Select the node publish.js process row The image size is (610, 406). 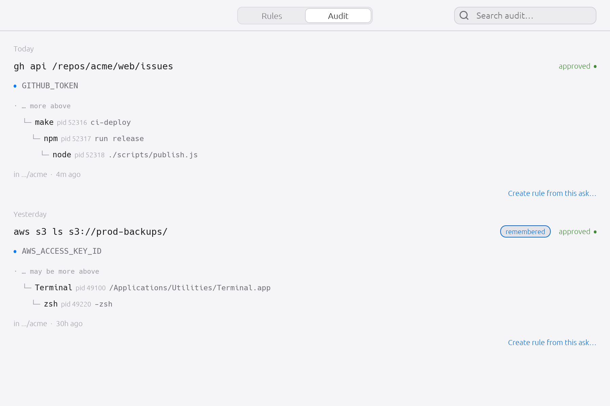pyautogui.click(x=119, y=155)
